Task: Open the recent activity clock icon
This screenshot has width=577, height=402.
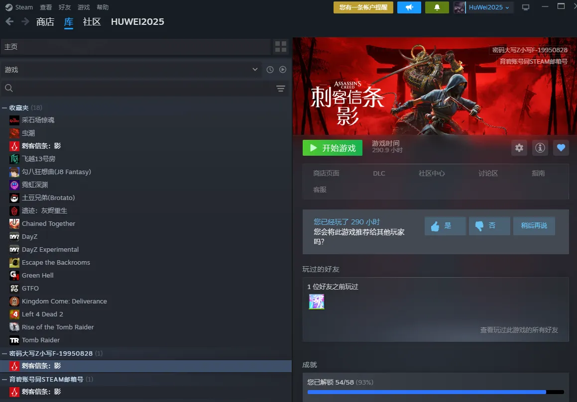Action: pos(270,70)
